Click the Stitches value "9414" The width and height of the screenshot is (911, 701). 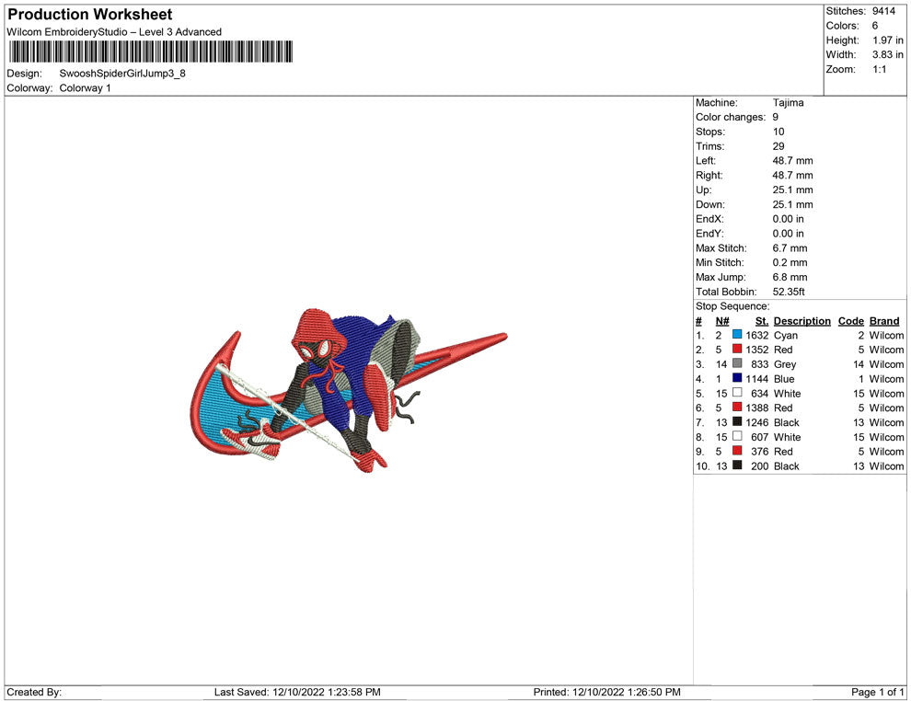coord(883,11)
